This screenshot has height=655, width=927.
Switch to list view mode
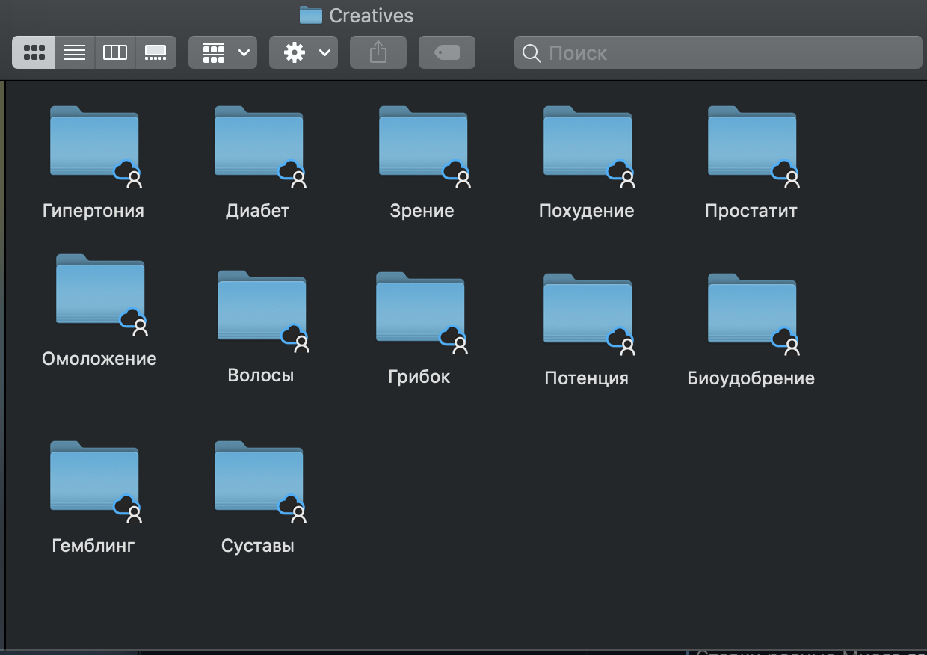75,52
